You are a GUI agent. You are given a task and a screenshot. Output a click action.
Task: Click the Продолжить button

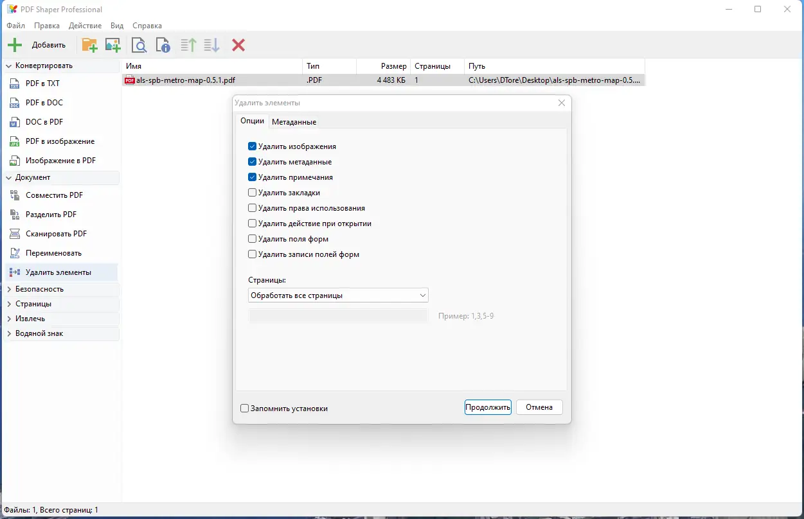[x=488, y=407]
